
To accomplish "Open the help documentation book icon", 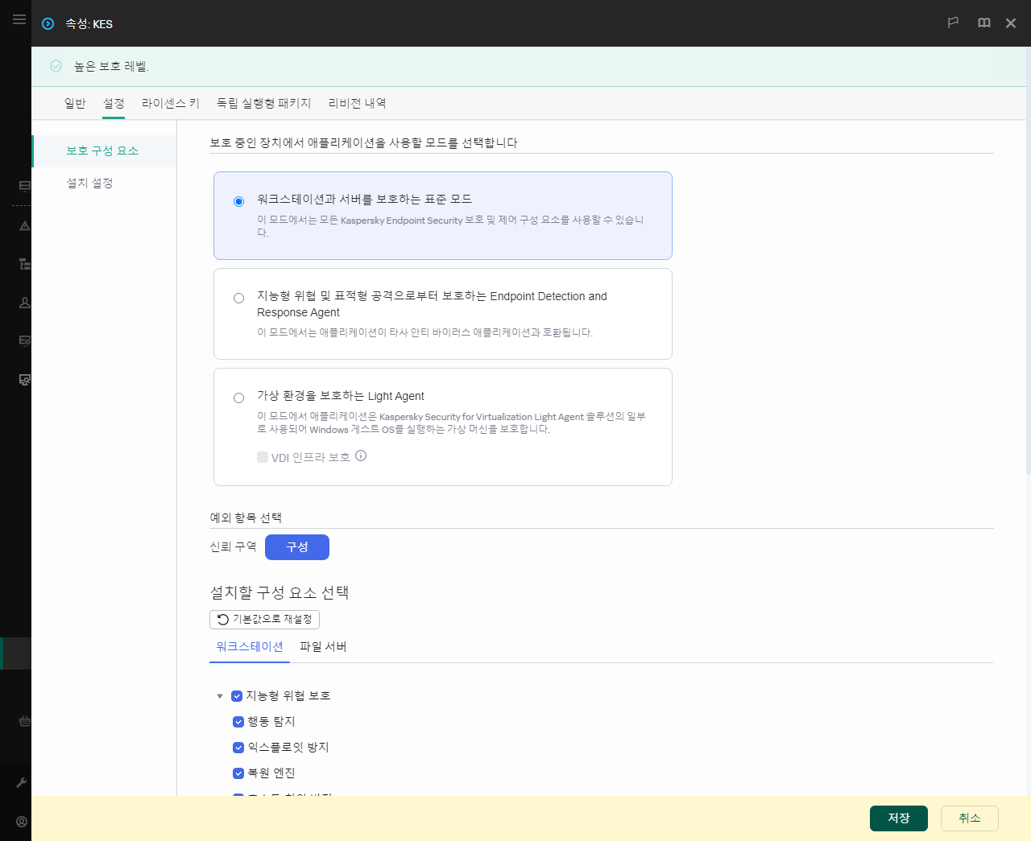I will coord(983,23).
